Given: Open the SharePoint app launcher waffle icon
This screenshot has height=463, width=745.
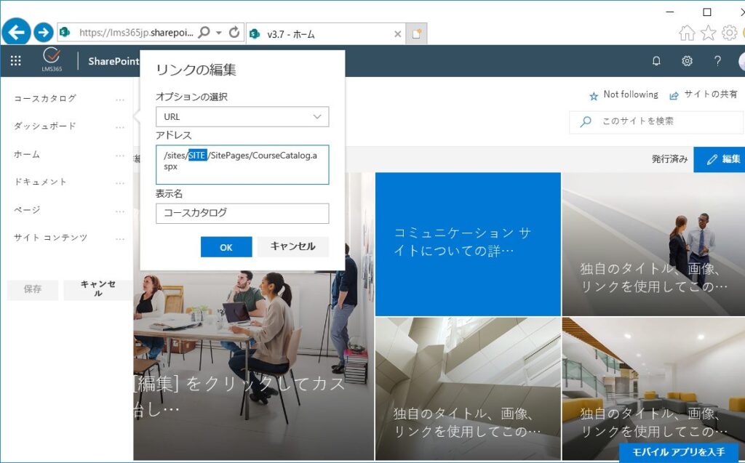Looking at the screenshot, I should [15, 61].
